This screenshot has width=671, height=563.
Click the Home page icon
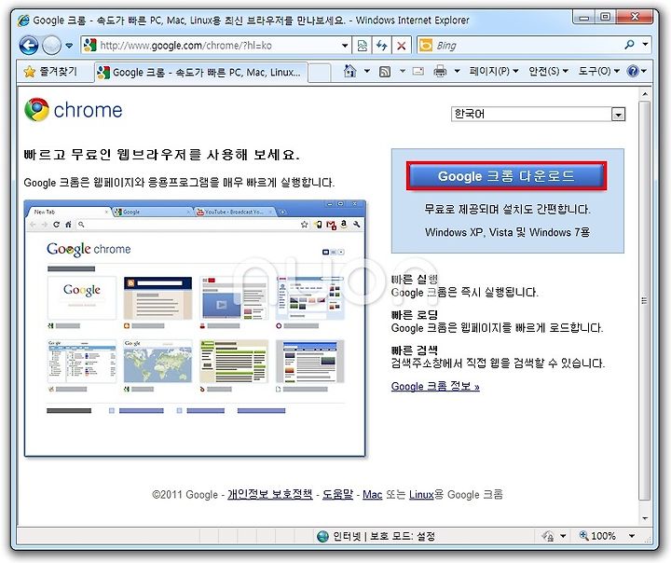tap(350, 71)
